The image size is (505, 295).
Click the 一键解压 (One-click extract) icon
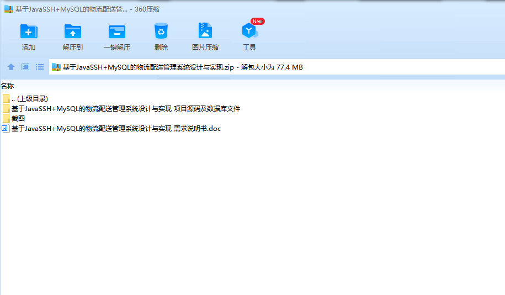tap(117, 31)
